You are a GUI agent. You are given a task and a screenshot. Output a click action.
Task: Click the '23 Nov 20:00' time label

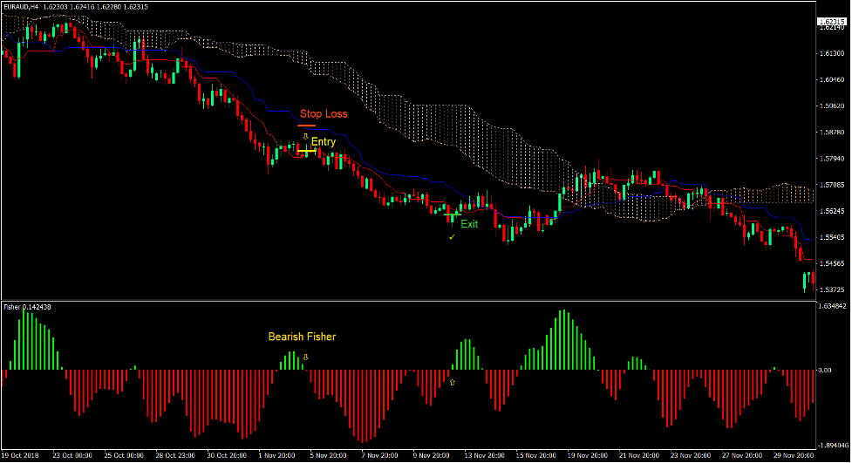(x=692, y=455)
